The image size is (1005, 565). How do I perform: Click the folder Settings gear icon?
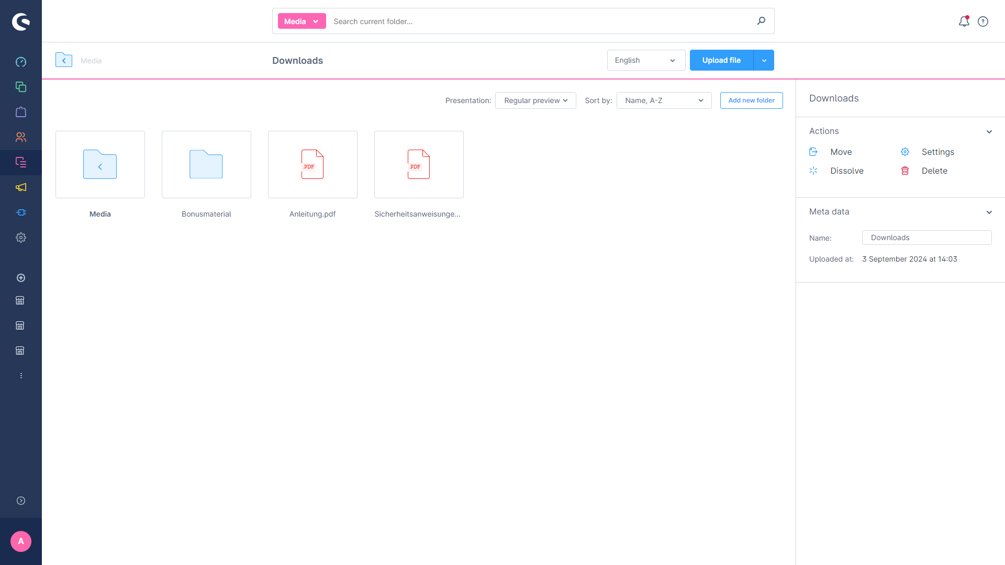(905, 152)
